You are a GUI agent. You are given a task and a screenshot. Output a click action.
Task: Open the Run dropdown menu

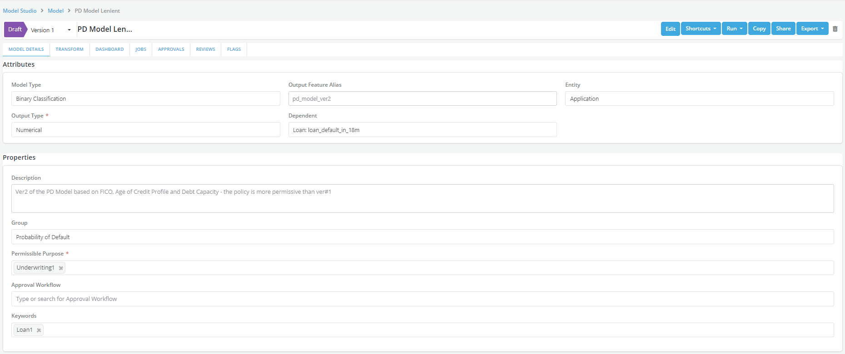pos(734,29)
